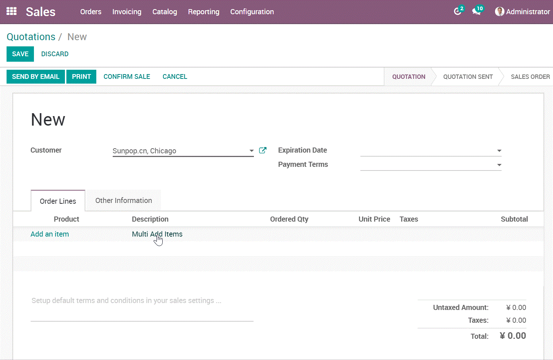Open the customer external link icon
Viewport: 553px width, 360px height.
[263, 150]
